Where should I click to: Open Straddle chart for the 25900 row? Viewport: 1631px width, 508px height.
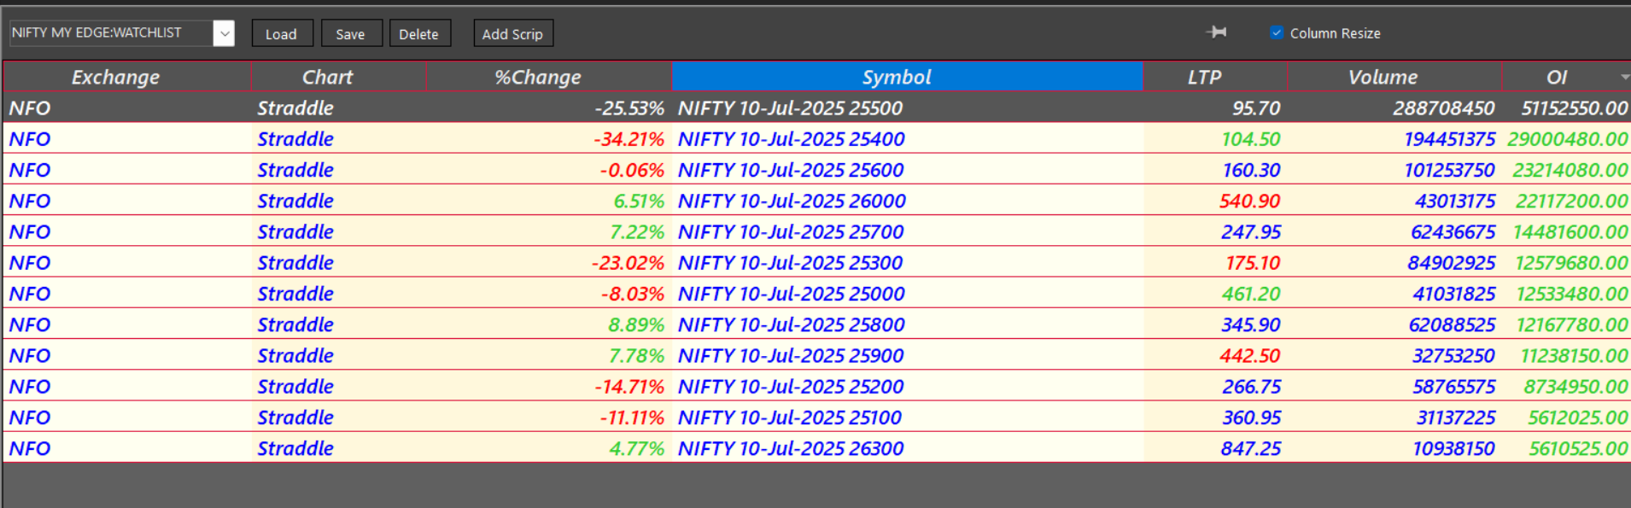point(295,355)
